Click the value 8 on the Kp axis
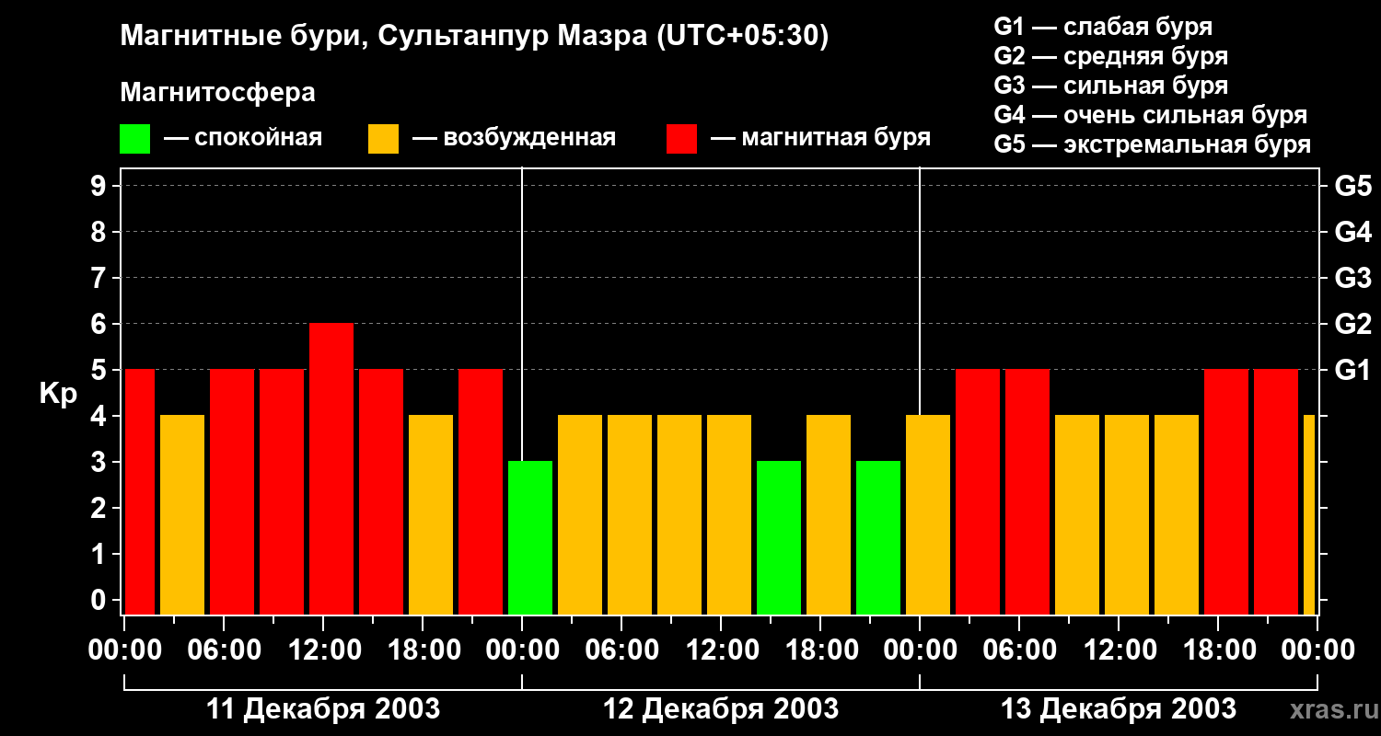Viewport: 1381px width, 736px height. point(100,232)
